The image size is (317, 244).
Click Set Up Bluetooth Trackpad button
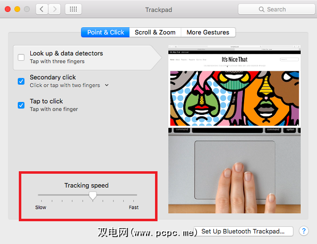tap(243, 231)
